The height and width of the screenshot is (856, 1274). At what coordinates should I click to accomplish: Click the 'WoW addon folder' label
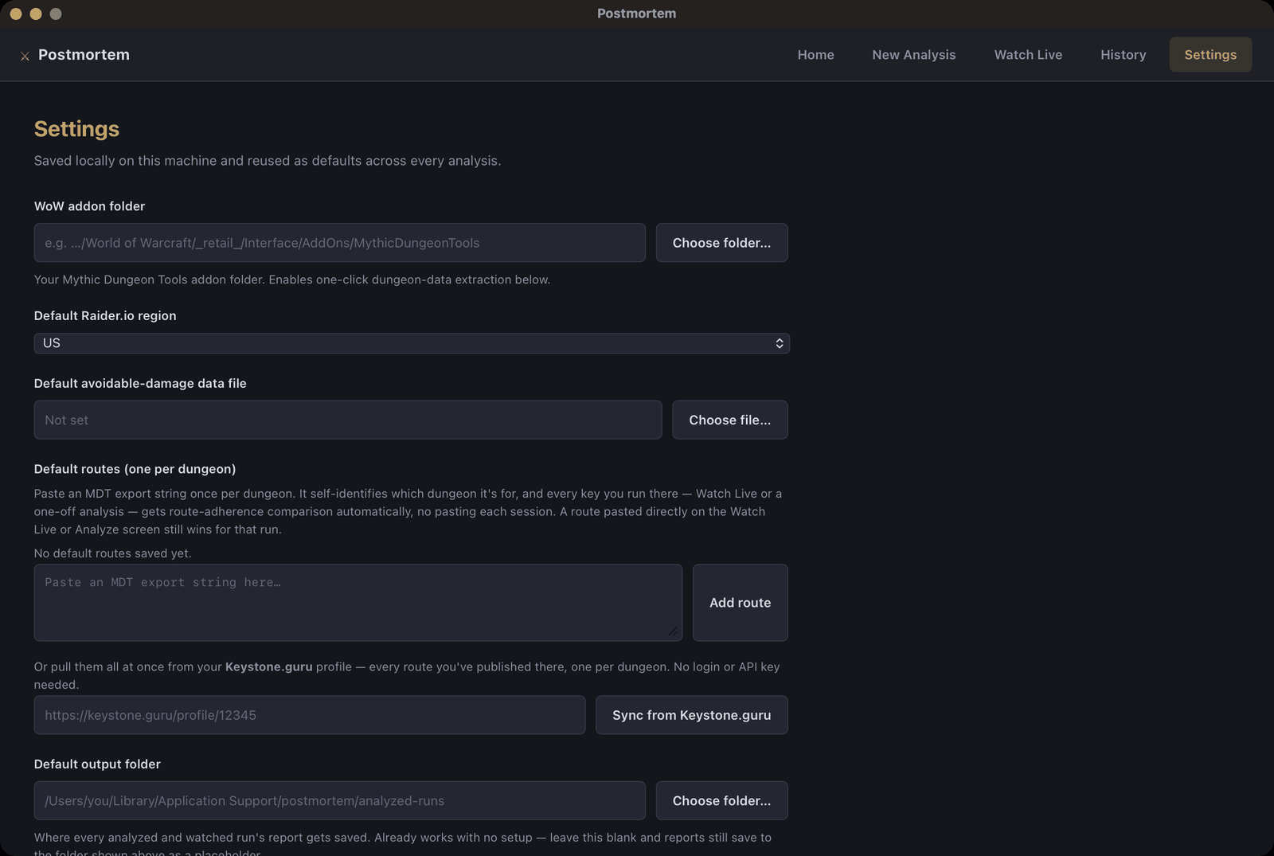(89, 206)
